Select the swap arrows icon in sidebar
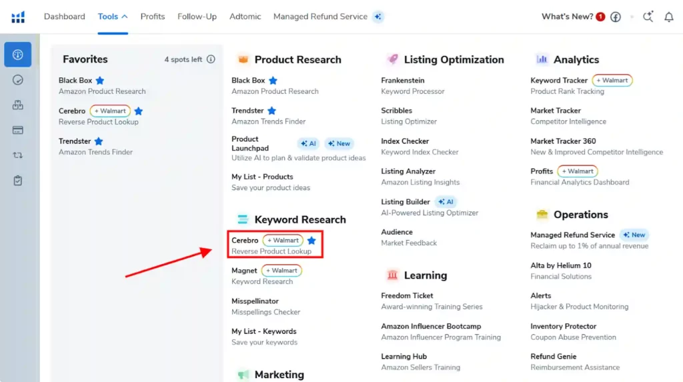The width and height of the screenshot is (683, 382). pos(18,155)
